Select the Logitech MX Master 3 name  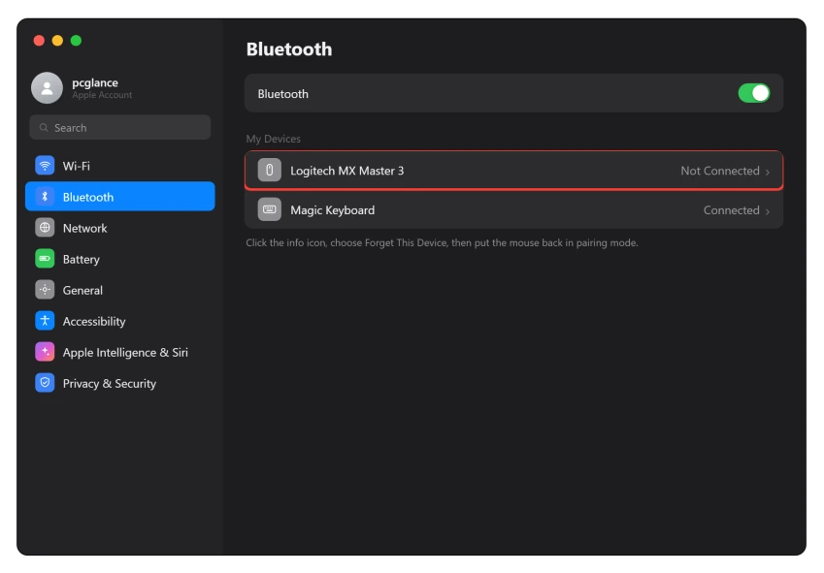(346, 171)
